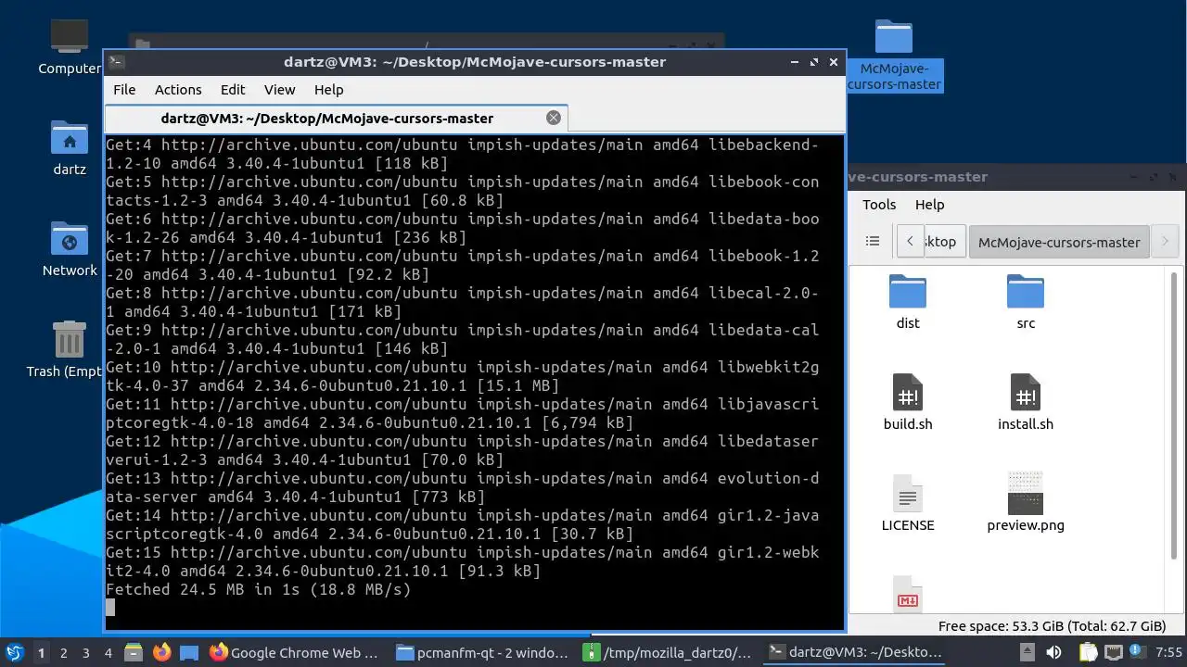Toggle the file manager view list icon
This screenshot has height=667, width=1187.
point(873,241)
